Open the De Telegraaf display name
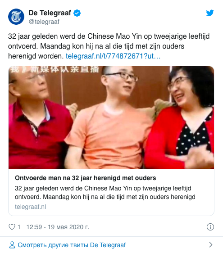Screen dimensions: 223x253 pos(50,13)
